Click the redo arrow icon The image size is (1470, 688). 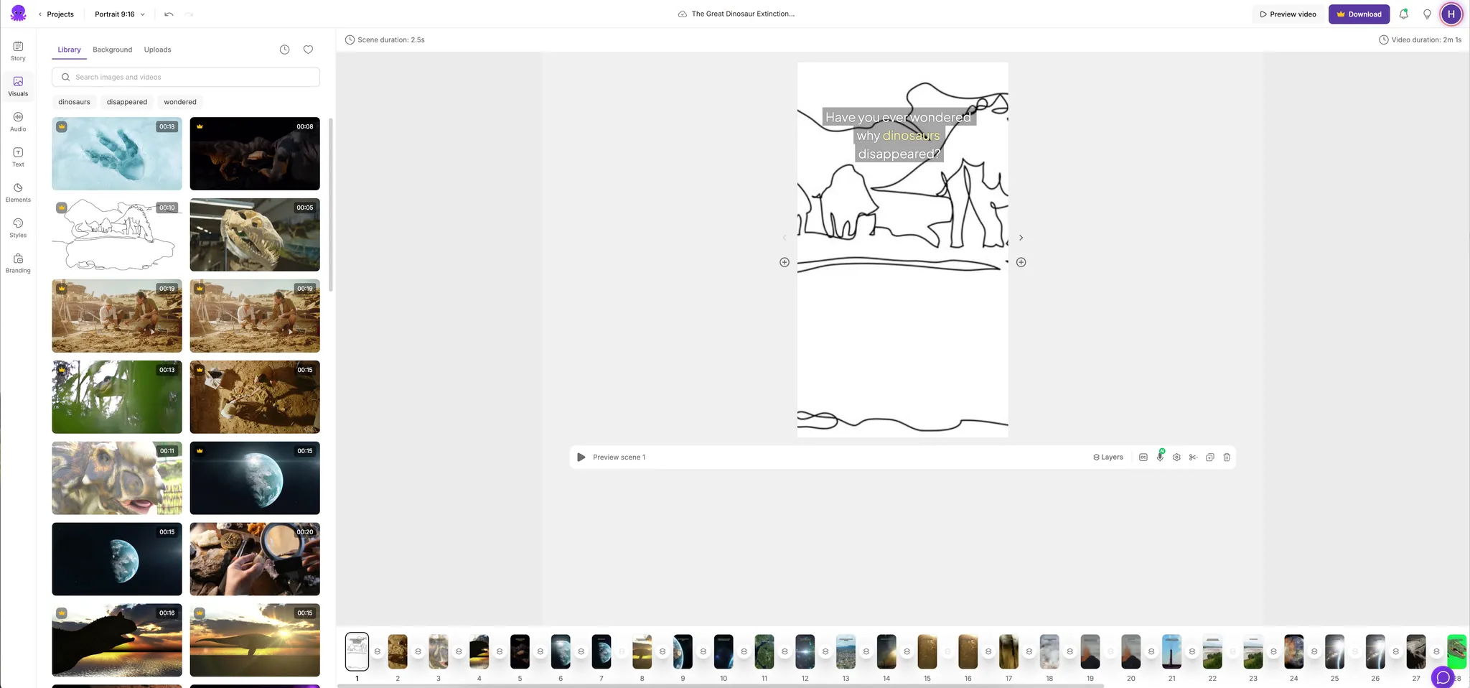tap(189, 14)
